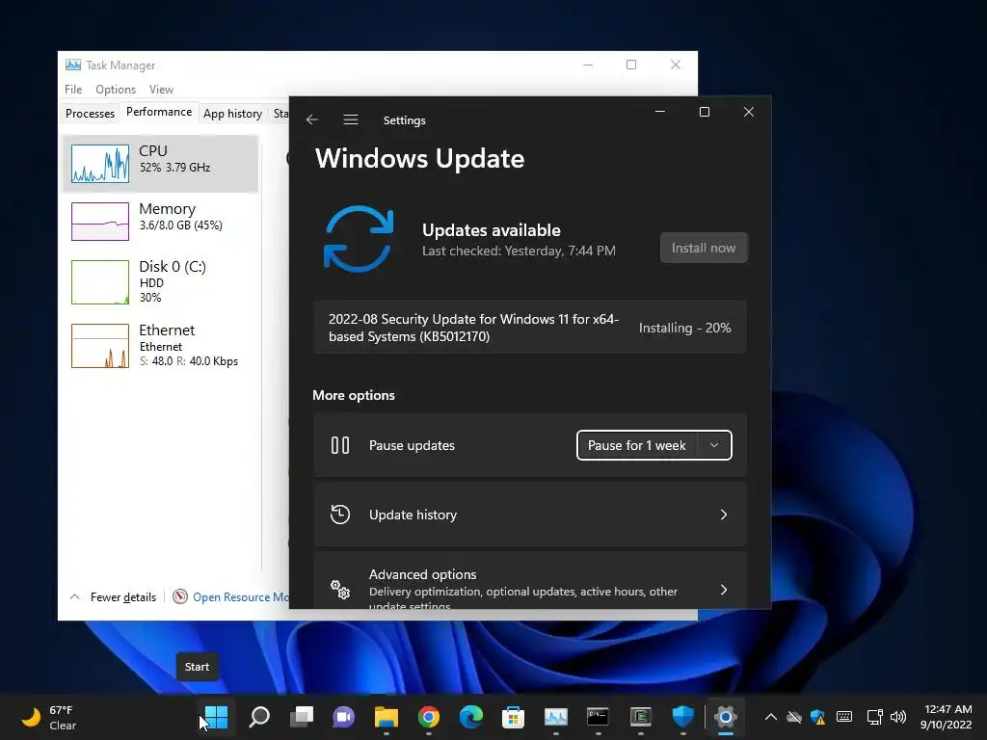Show hidden tray icons chevron

pos(770,717)
